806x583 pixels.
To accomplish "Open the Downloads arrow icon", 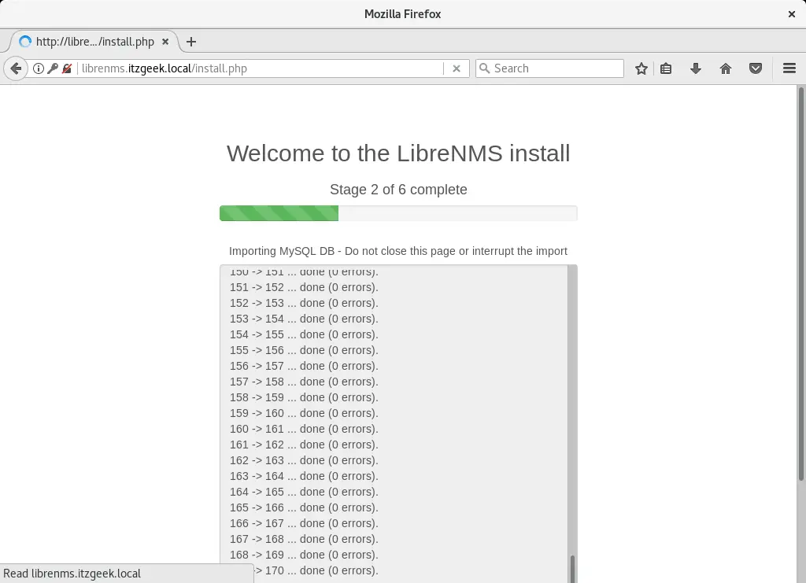I will coord(696,68).
